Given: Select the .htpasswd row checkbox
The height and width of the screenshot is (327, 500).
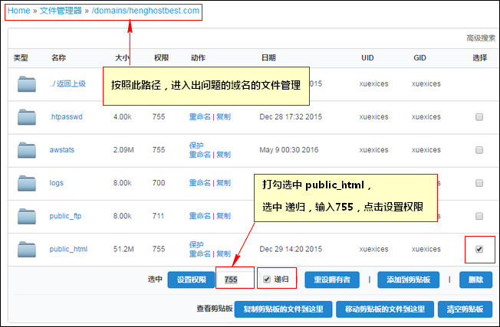Looking at the screenshot, I should pyautogui.click(x=479, y=117).
